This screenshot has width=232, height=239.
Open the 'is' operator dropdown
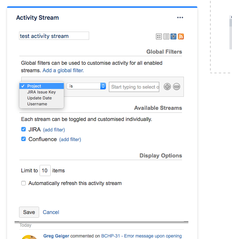pyautogui.click(x=86, y=86)
